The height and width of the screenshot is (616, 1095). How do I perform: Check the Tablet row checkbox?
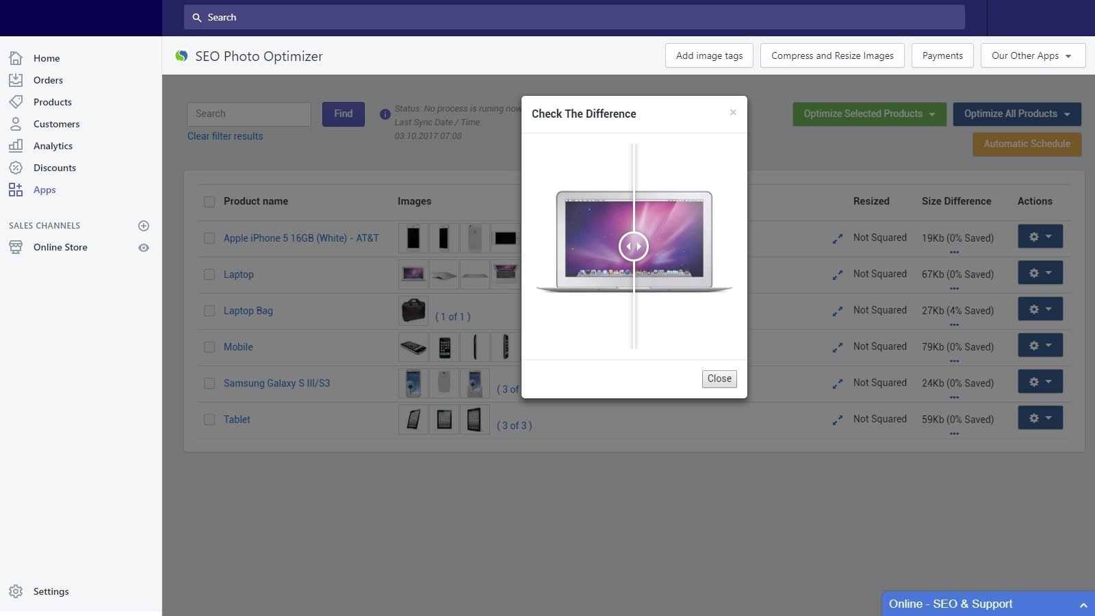(x=209, y=420)
